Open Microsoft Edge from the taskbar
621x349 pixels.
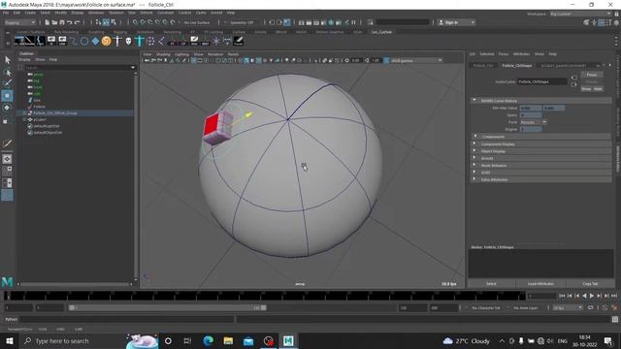tap(208, 340)
